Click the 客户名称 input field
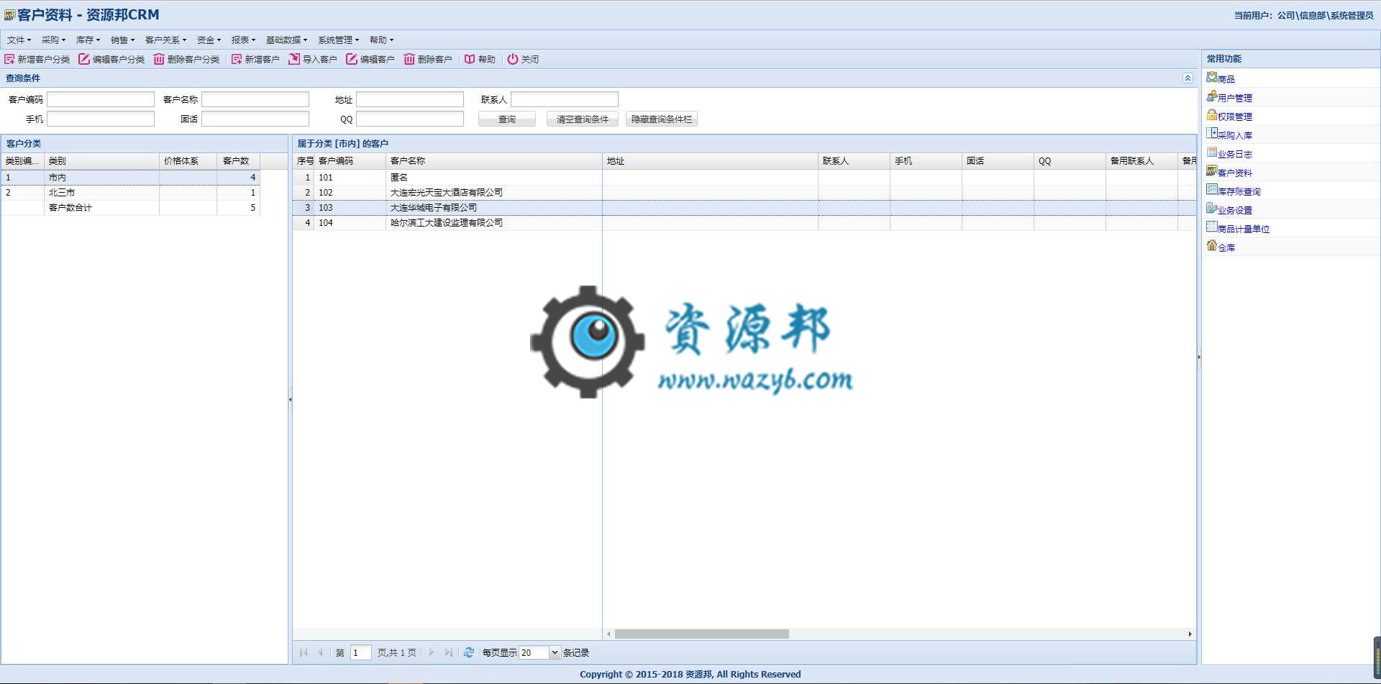The width and height of the screenshot is (1381, 684). [255, 99]
